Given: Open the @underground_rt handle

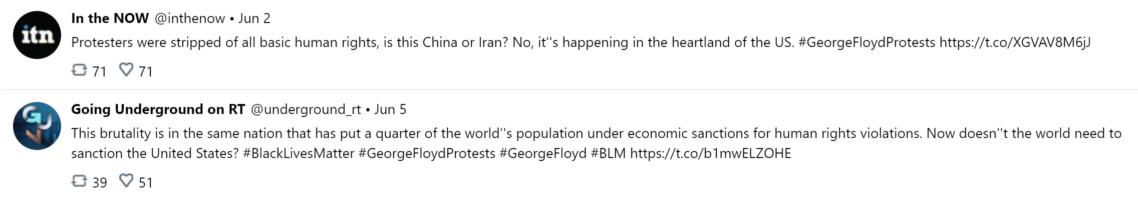Looking at the screenshot, I should (306, 109).
